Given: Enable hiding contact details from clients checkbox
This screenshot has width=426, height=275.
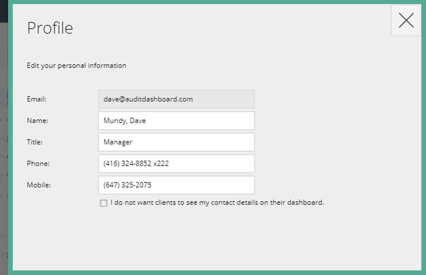Looking at the screenshot, I should coord(104,203).
